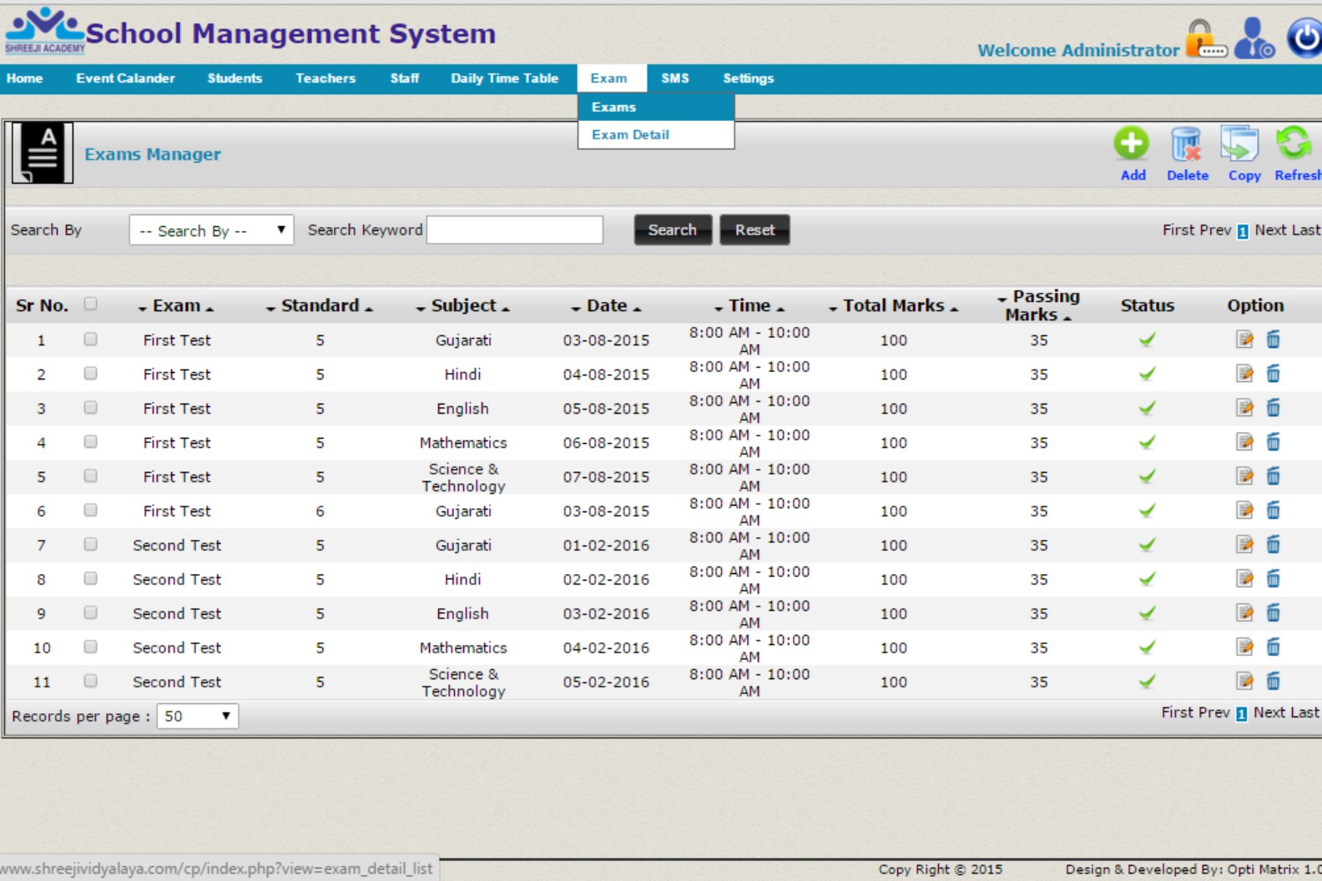This screenshot has height=881, width=1322.
Task: Sort by Exam column header
Action: pyautogui.click(x=176, y=305)
